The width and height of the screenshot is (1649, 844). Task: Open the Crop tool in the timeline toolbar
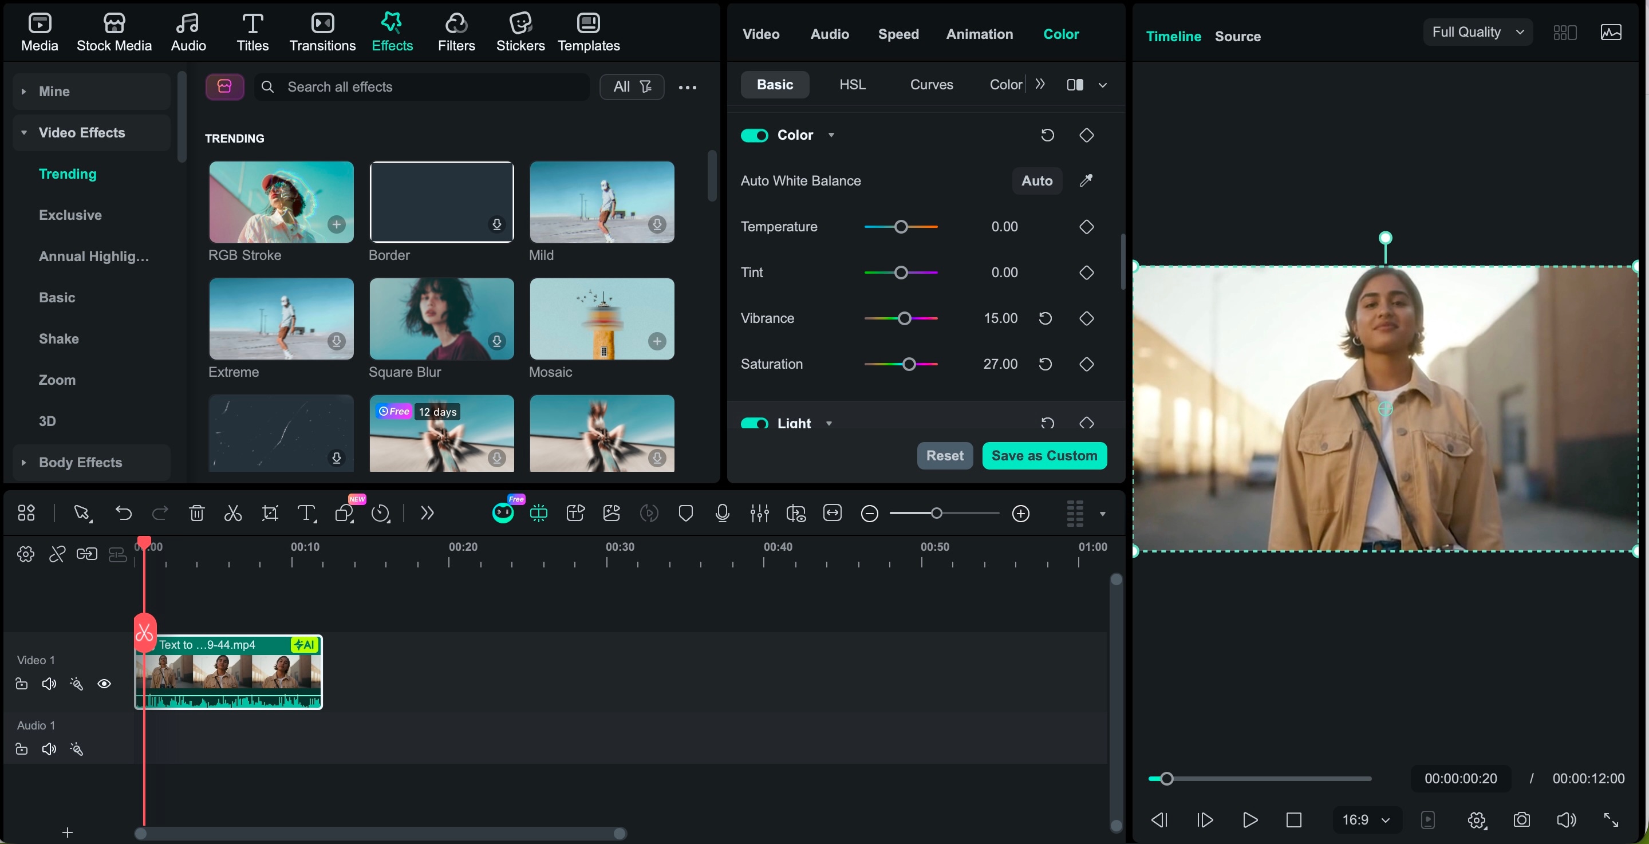coord(270,513)
